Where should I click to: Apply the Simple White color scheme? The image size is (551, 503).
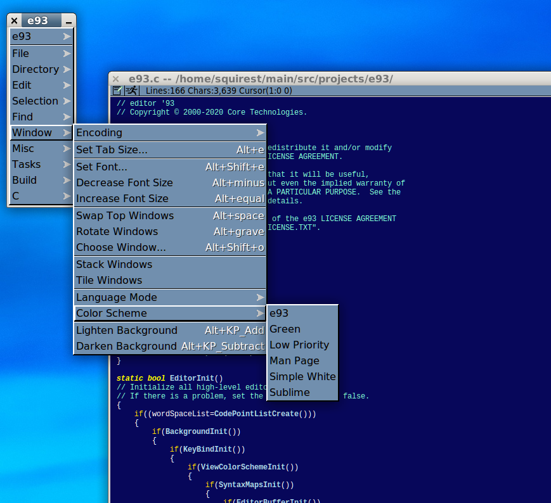pyautogui.click(x=302, y=376)
